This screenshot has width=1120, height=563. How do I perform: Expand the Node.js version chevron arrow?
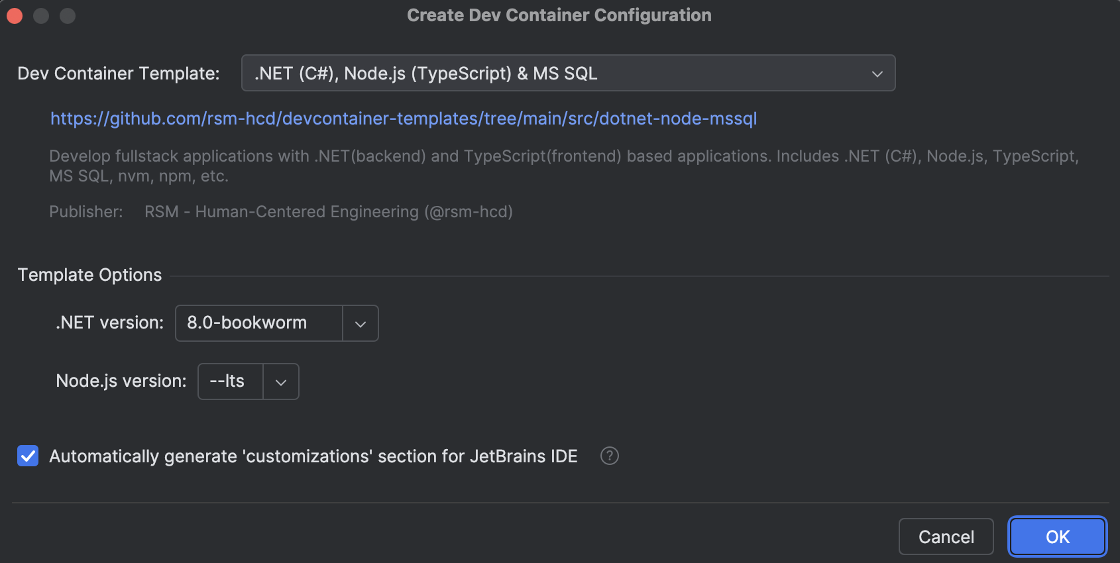[x=281, y=382]
